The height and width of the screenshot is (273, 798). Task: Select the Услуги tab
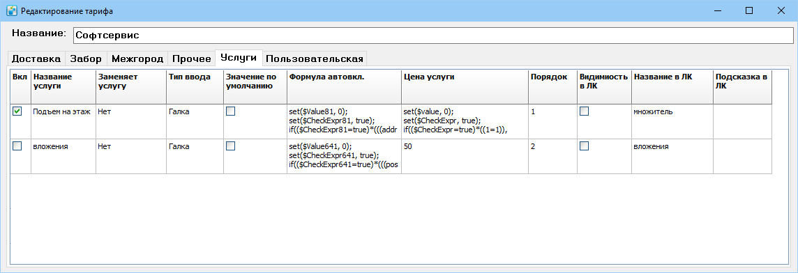[239, 58]
